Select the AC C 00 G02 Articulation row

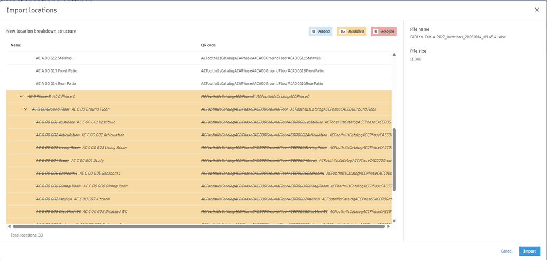pyautogui.click(x=199, y=135)
